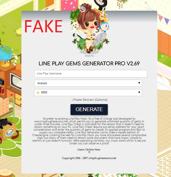171x177 pixels.
Task: Click the GENERATE button
Action: tap(89, 110)
